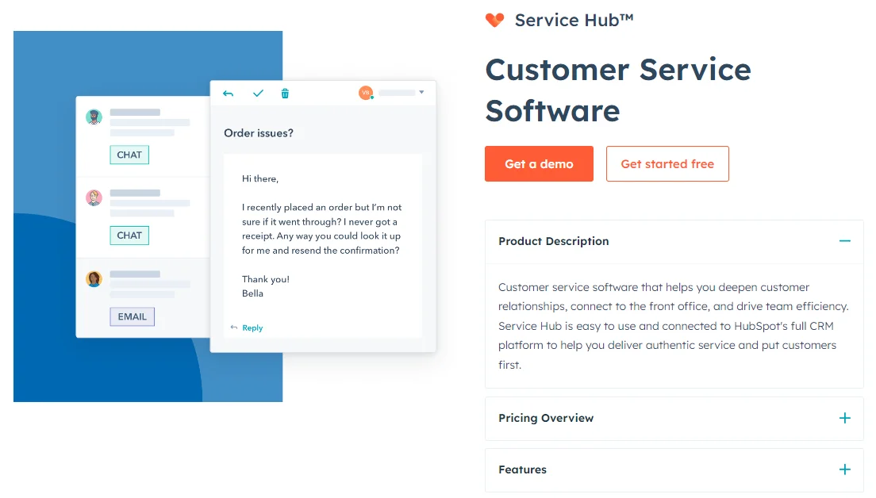Click the back arrow in the ticket toolbar
Screen dimensions: 876x498
[x=228, y=93]
